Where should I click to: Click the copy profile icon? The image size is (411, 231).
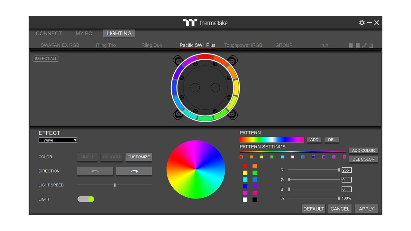click(x=358, y=45)
